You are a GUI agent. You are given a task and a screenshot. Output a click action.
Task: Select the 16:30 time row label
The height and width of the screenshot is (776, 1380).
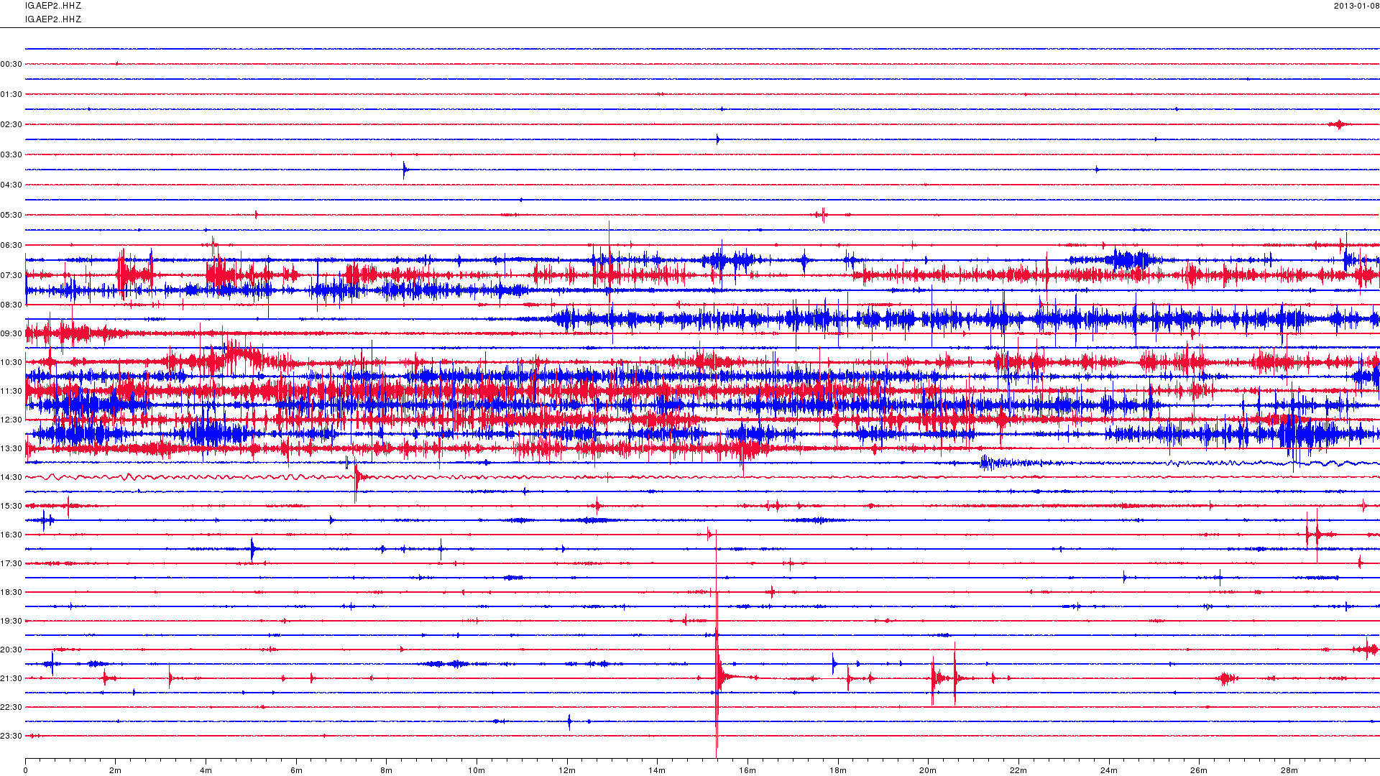coord(11,535)
